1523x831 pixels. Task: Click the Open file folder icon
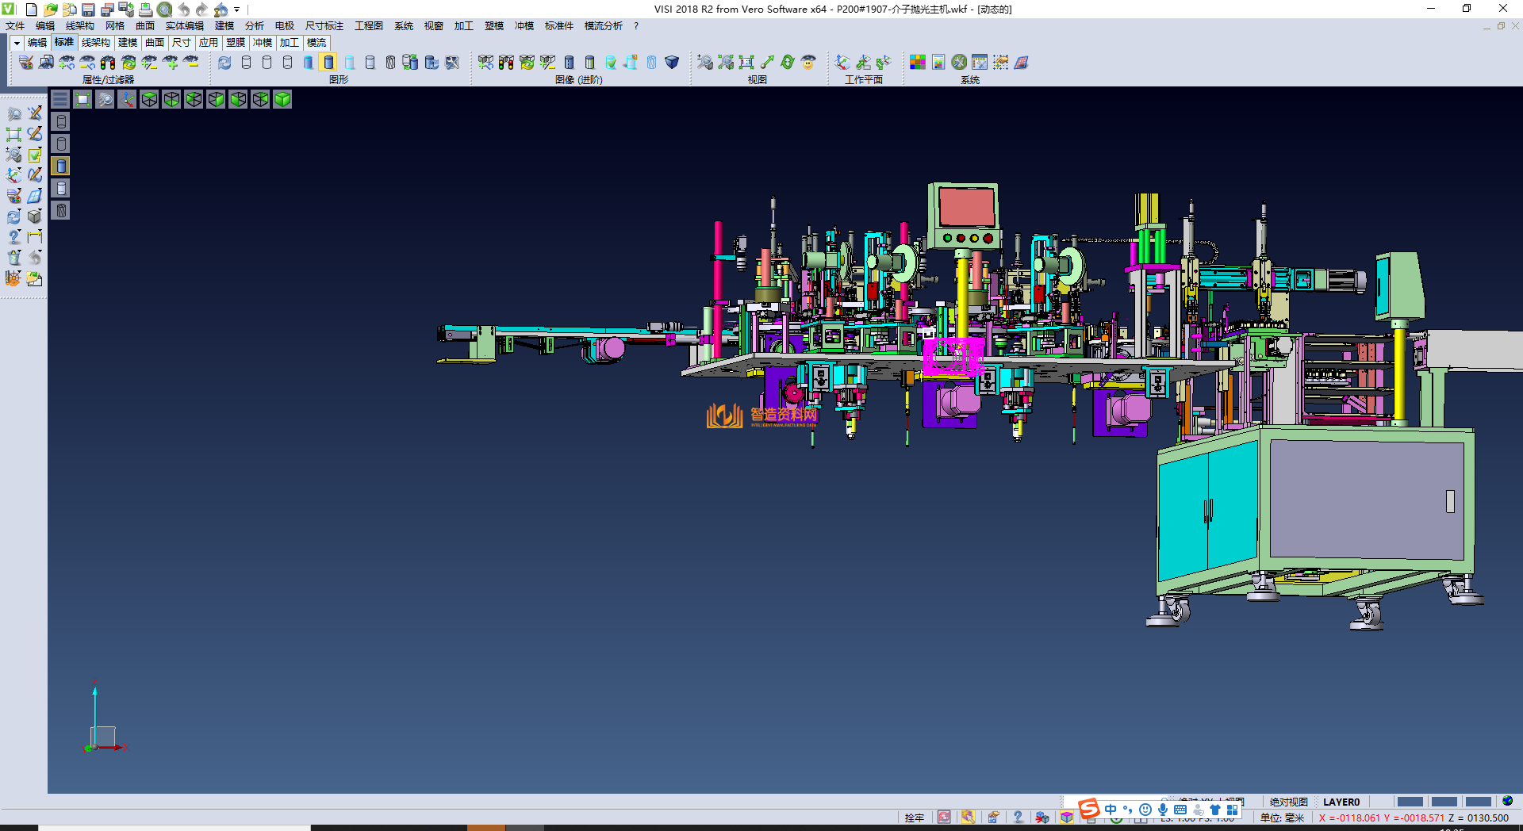(50, 10)
